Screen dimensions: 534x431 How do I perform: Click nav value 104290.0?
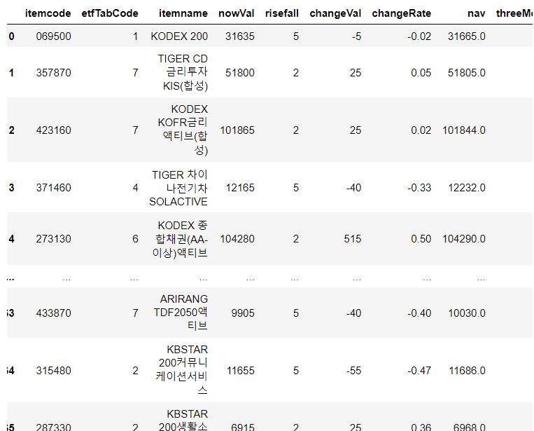click(464, 239)
